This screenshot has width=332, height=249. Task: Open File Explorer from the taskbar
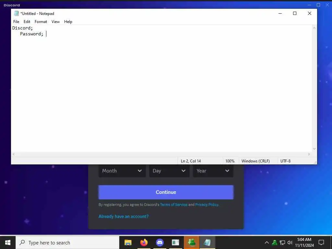[128, 243]
